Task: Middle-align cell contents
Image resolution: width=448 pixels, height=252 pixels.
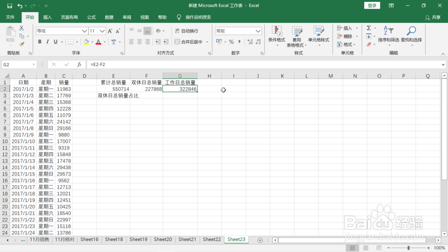Action: pos(139,30)
